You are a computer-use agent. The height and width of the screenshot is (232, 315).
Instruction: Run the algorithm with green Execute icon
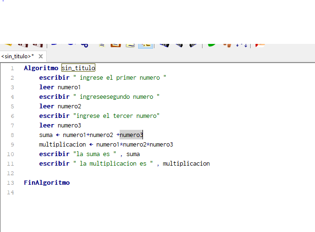(x=211, y=44)
